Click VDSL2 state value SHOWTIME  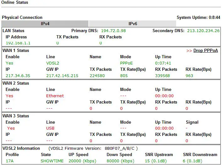tap(52, 161)
